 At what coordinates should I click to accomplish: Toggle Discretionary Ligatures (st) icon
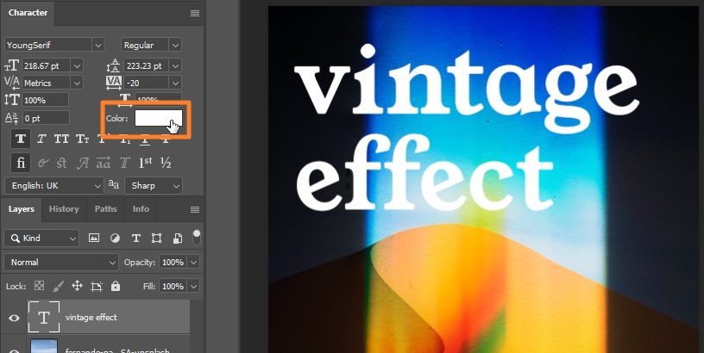coord(62,163)
